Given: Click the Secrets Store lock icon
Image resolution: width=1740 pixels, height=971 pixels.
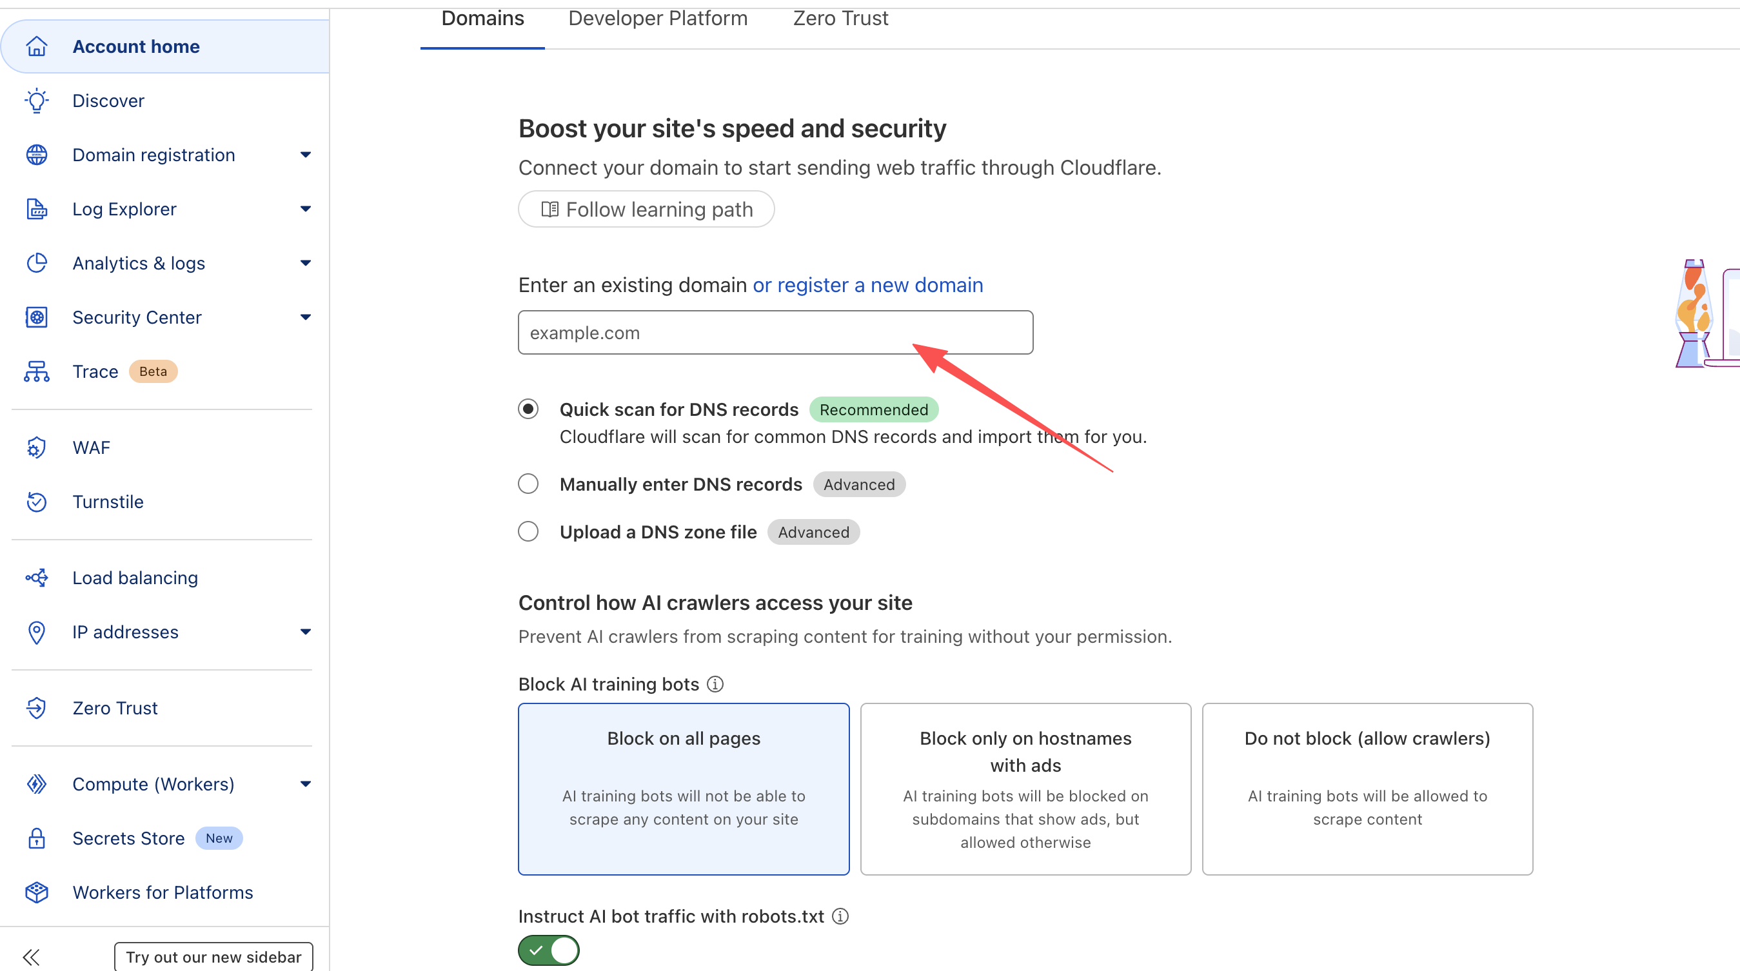Looking at the screenshot, I should 37,838.
